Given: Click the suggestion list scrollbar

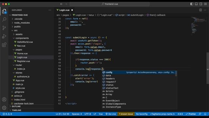Looking at the screenshot, I should coord(176,73).
